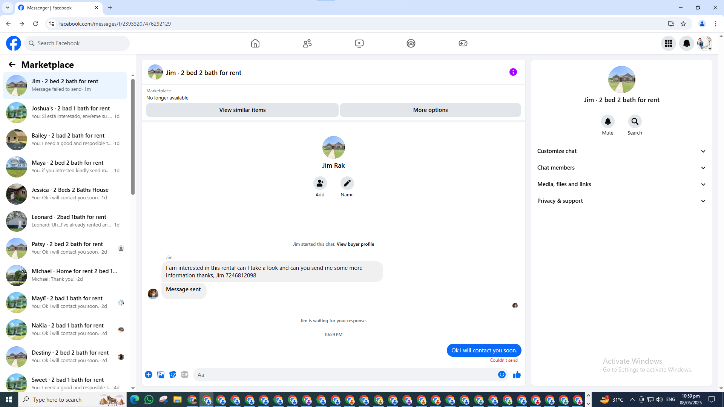Open a new browser tab
Image resolution: width=724 pixels, height=407 pixels.
click(110, 8)
